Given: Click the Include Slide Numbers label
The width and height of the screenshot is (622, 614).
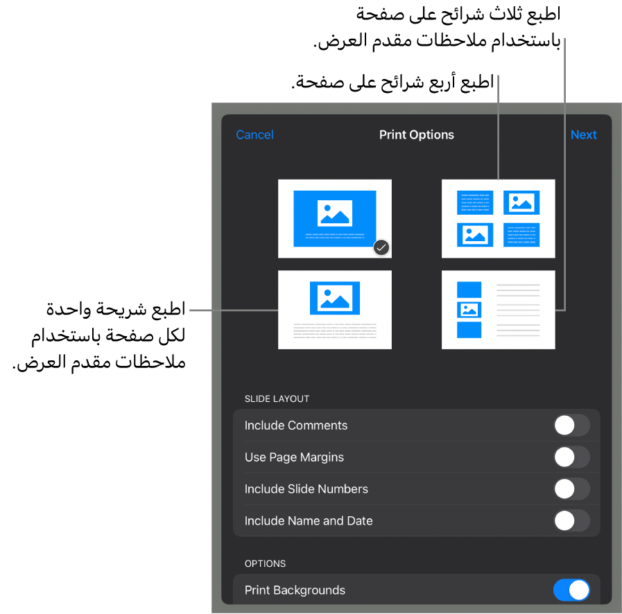Looking at the screenshot, I should (306, 489).
